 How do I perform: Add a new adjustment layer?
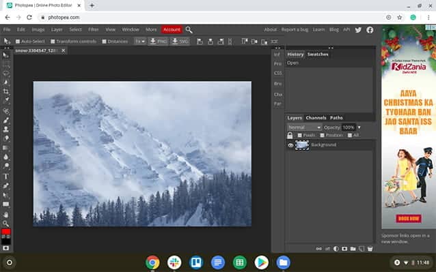[336, 249]
